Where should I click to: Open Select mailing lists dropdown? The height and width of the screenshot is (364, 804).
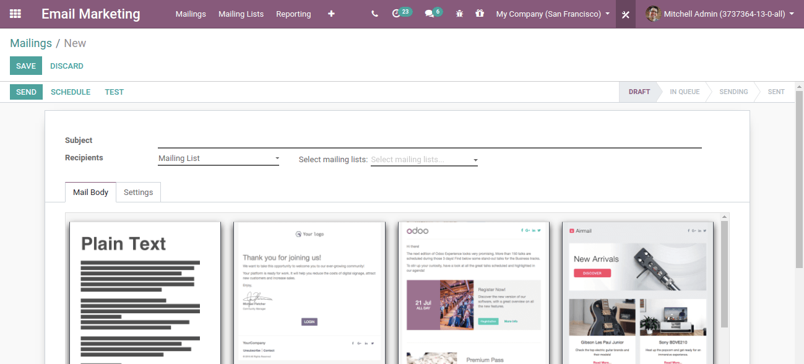424,160
